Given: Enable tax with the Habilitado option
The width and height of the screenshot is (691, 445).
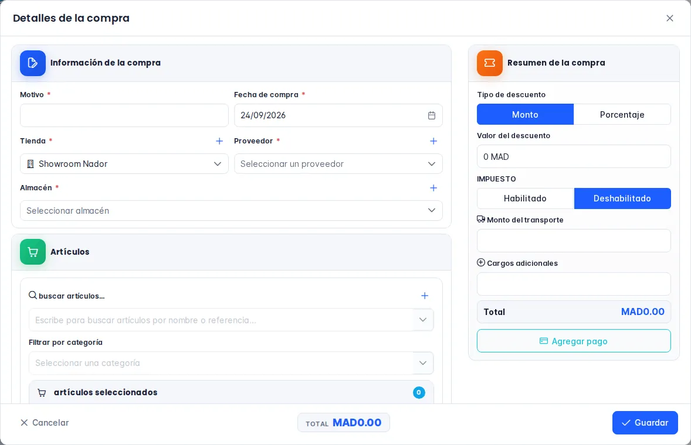Looking at the screenshot, I should coord(526,198).
